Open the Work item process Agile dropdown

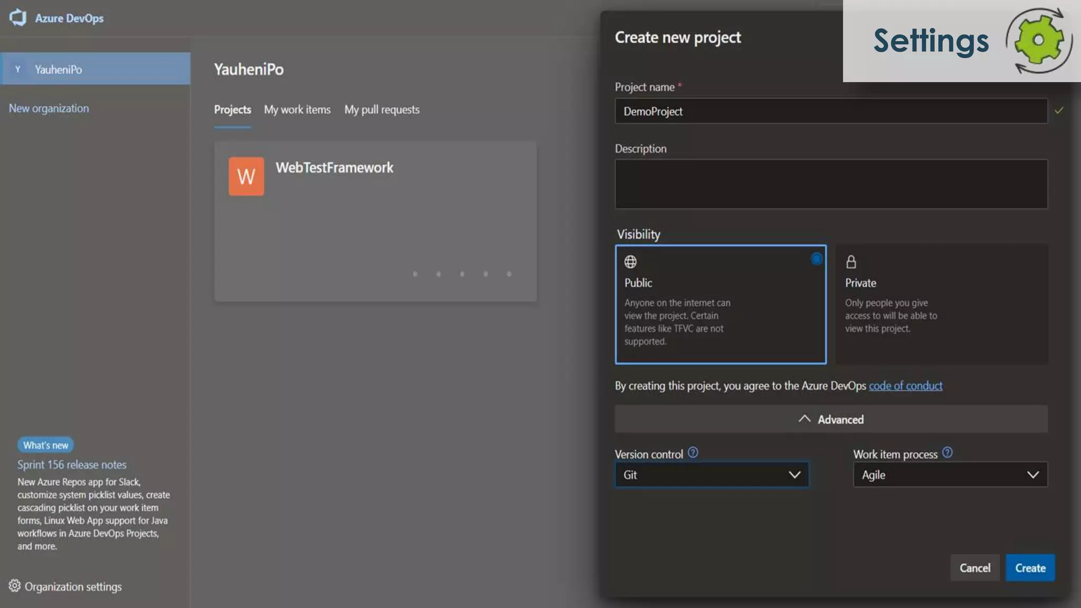click(950, 474)
